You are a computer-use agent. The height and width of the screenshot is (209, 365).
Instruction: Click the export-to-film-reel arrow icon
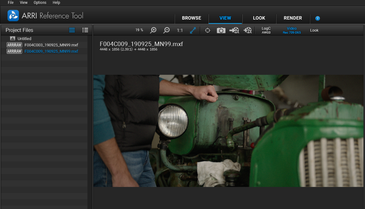click(x=234, y=30)
